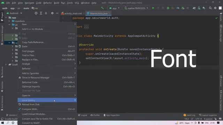Select Convert Java File to Kotlin File
223x125 pixels.
47,119
